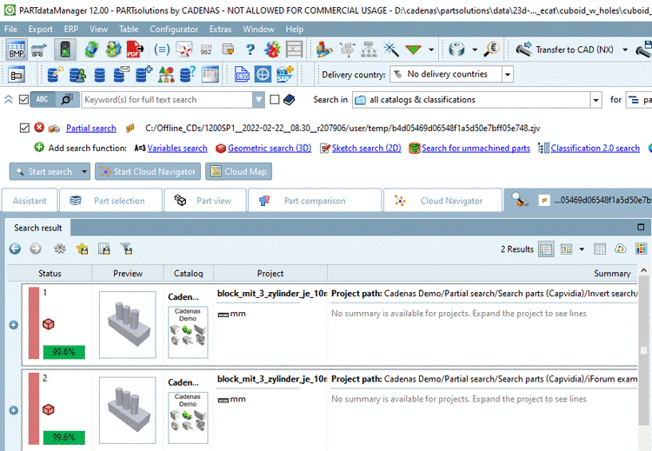Click the database with question mark icon
The height and width of the screenshot is (451, 652).
click(x=188, y=75)
